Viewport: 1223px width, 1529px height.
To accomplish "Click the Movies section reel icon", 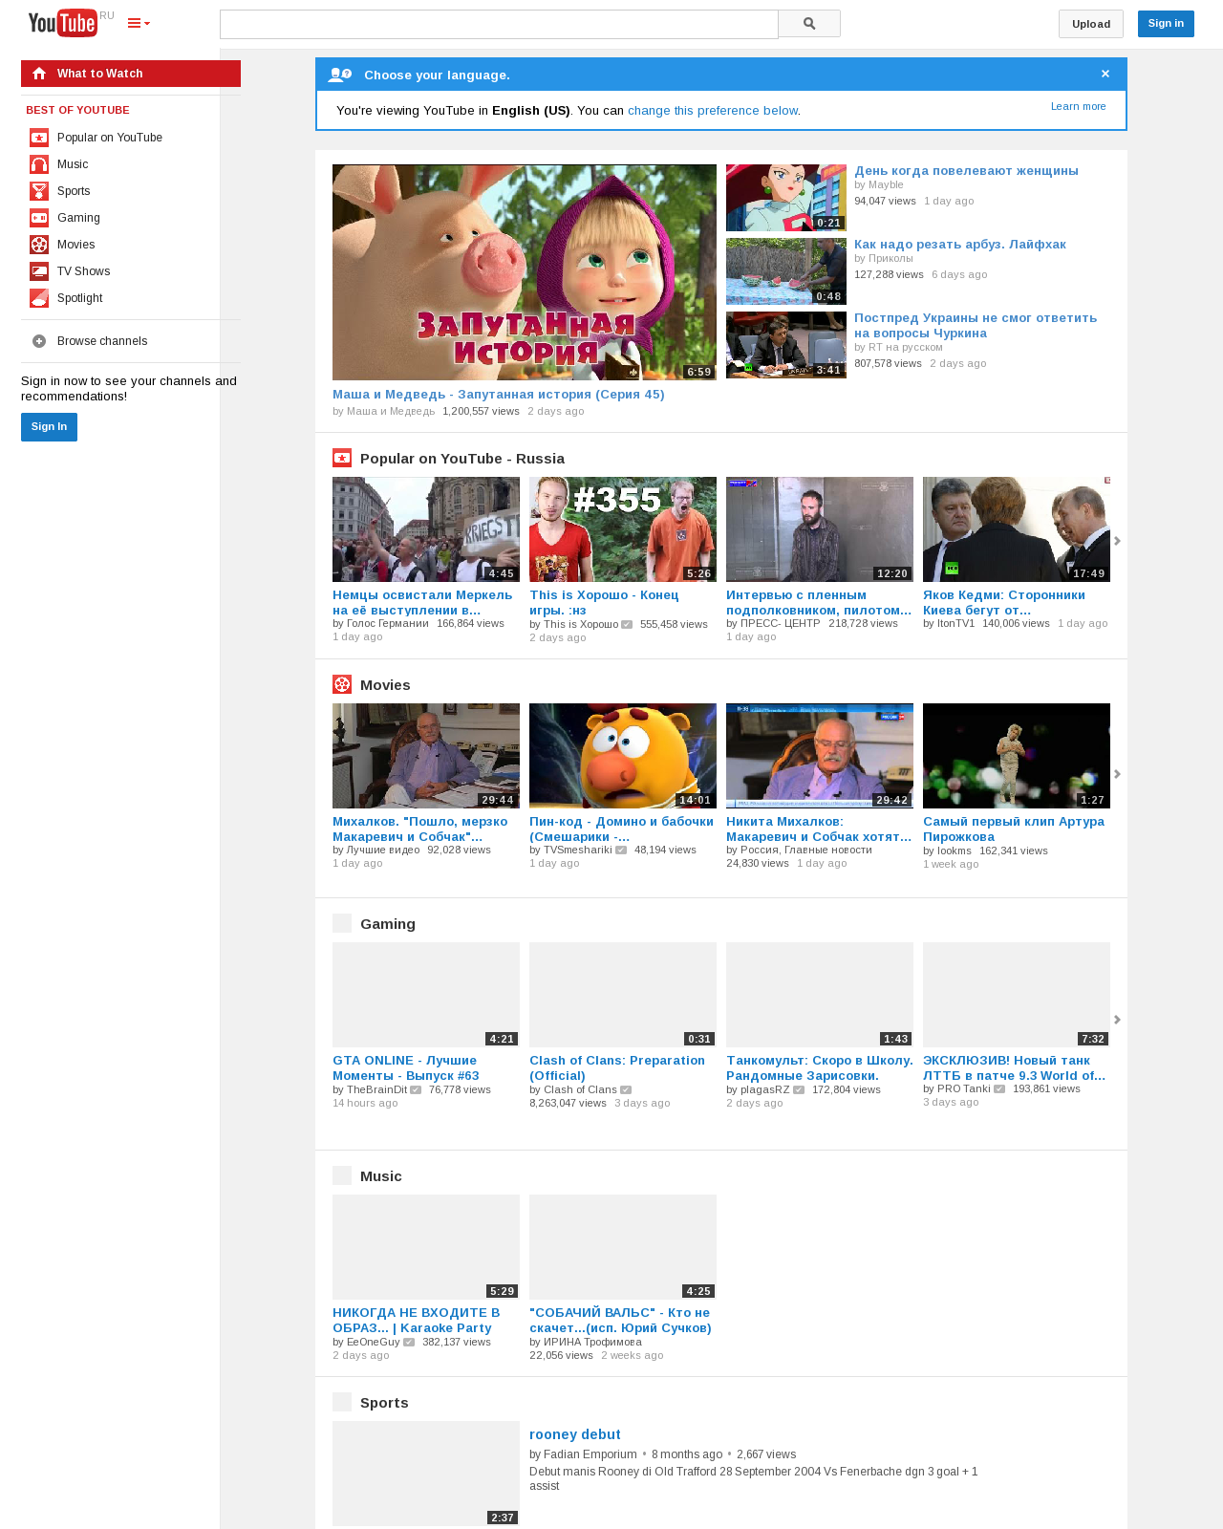I will coord(342,684).
